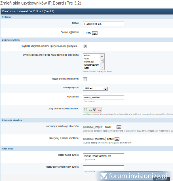The width and height of the screenshot is (173, 181).
Task: Select Gość in the groups list
Action: (x=87, y=59)
